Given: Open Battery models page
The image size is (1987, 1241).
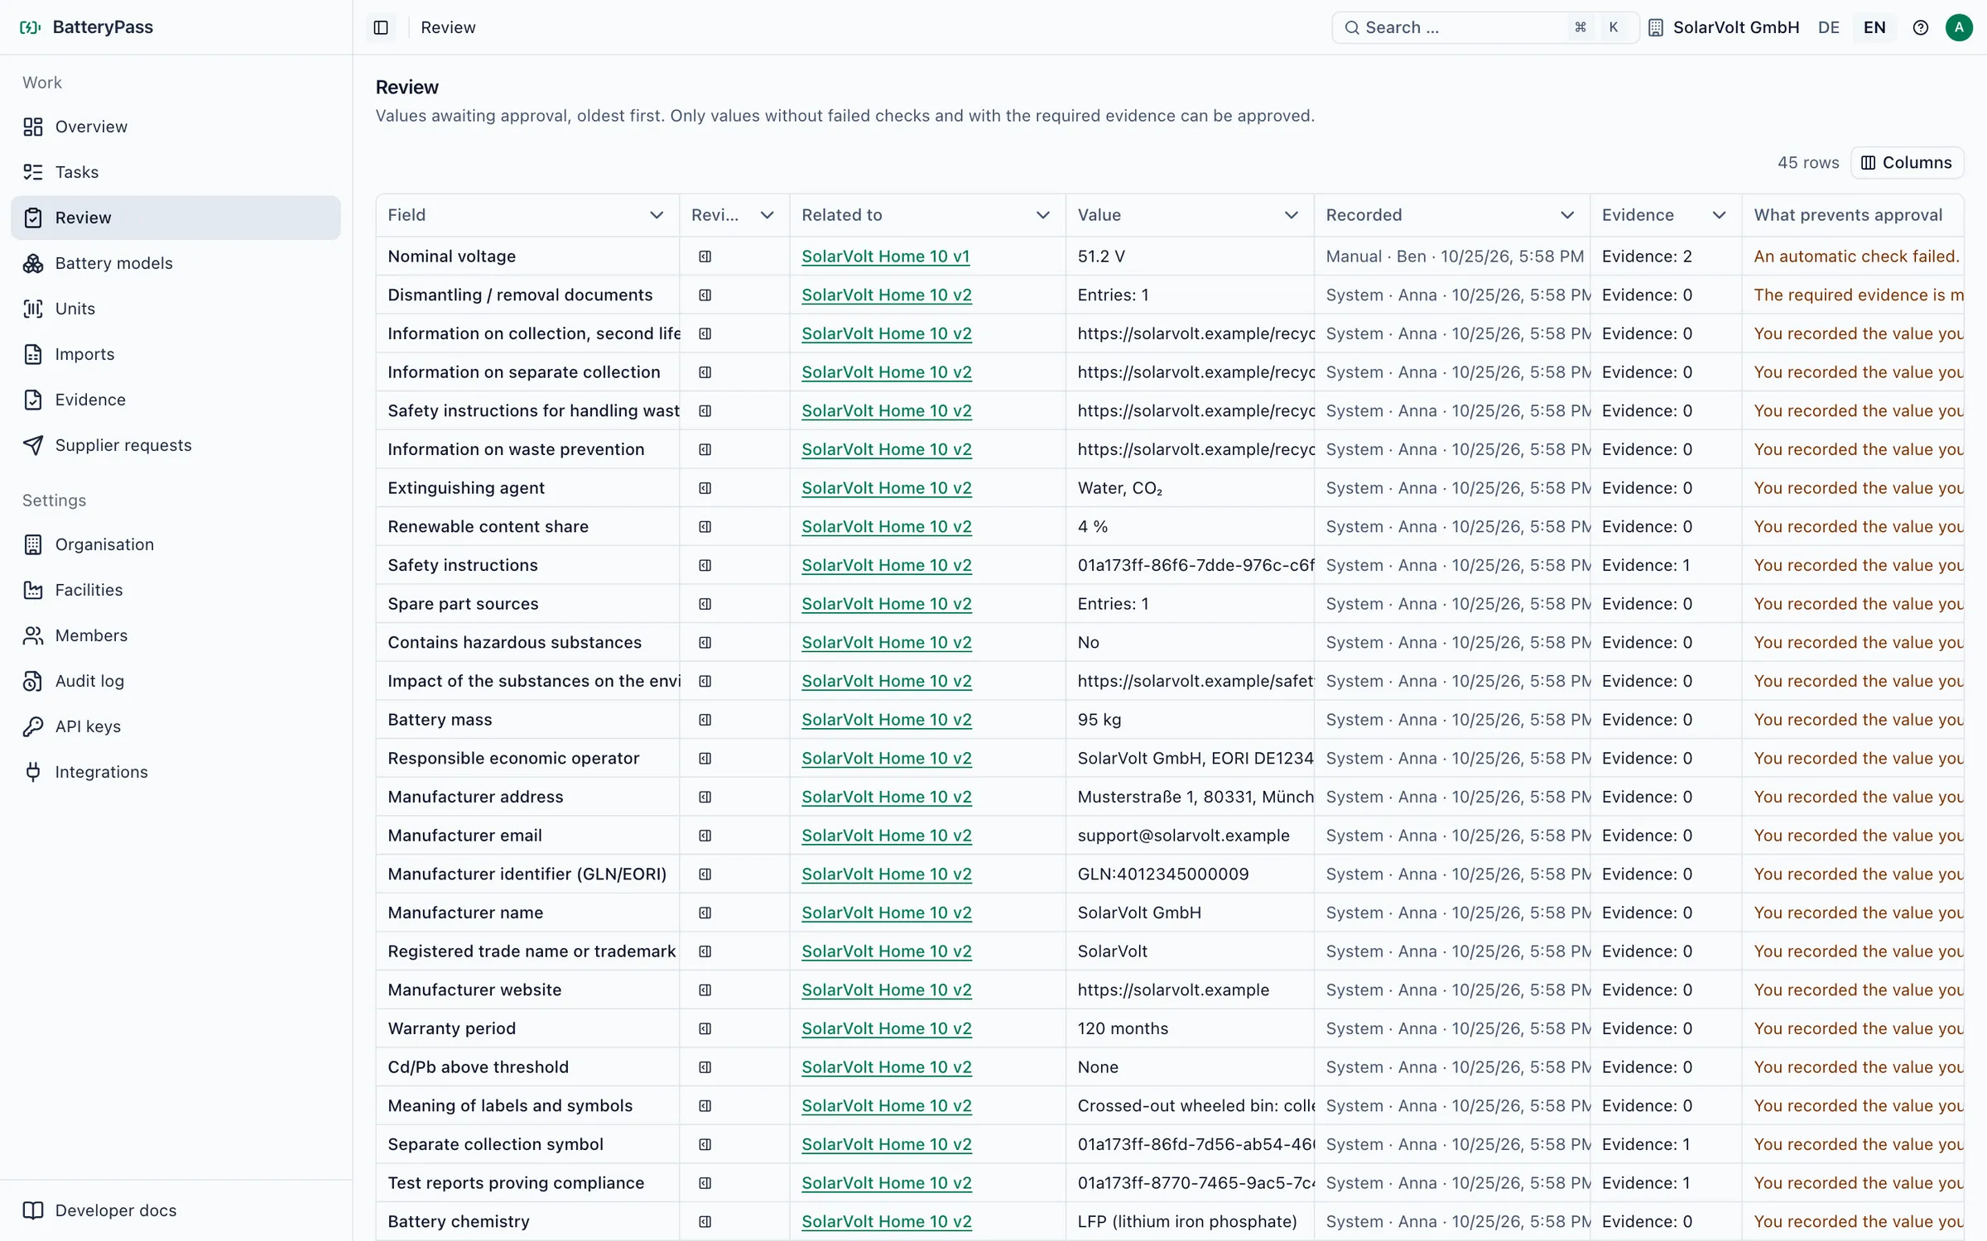Looking at the screenshot, I should tap(176, 263).
